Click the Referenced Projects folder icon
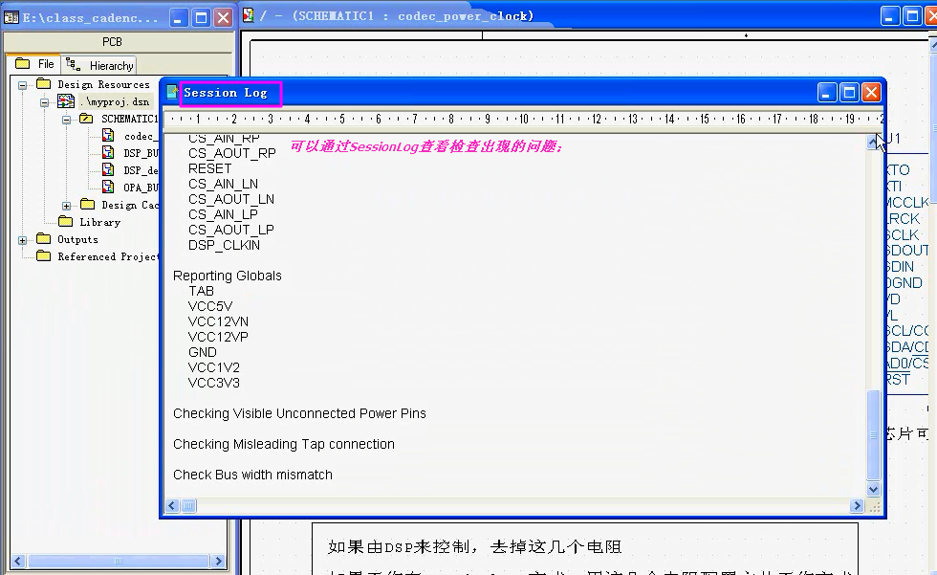The height and width of the screenshot is (575, 937). (44, 255)
